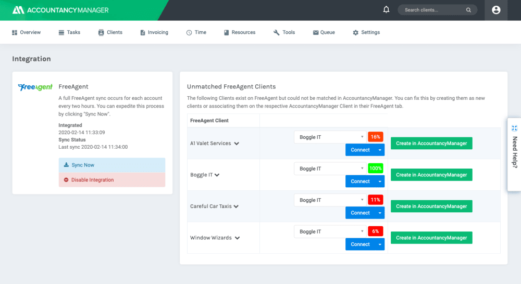Click the Sync Now button
Image resolution: width=521 pixels, height=284 pixels.
112,165
